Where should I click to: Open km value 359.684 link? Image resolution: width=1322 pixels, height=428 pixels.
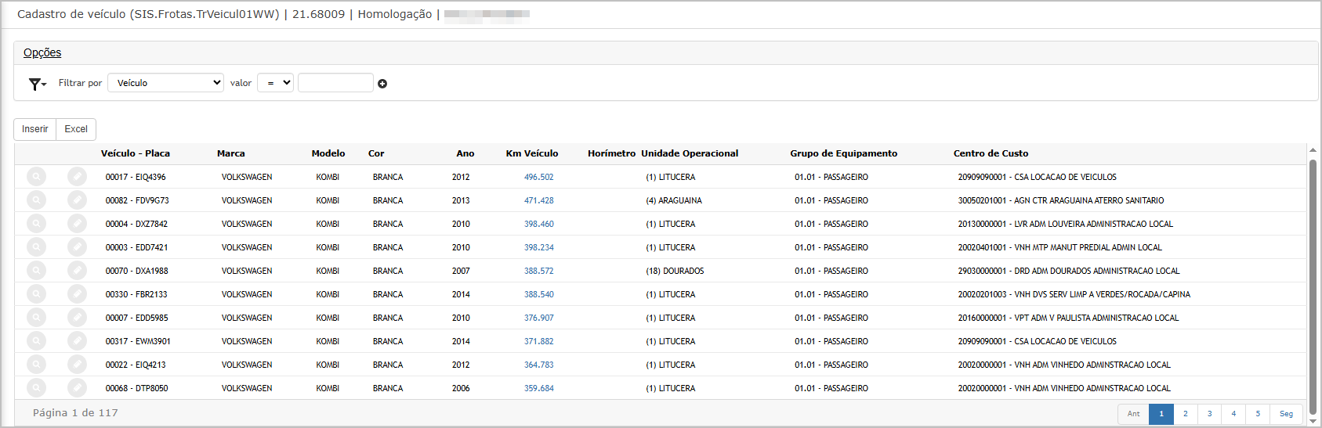coord(539,388)
